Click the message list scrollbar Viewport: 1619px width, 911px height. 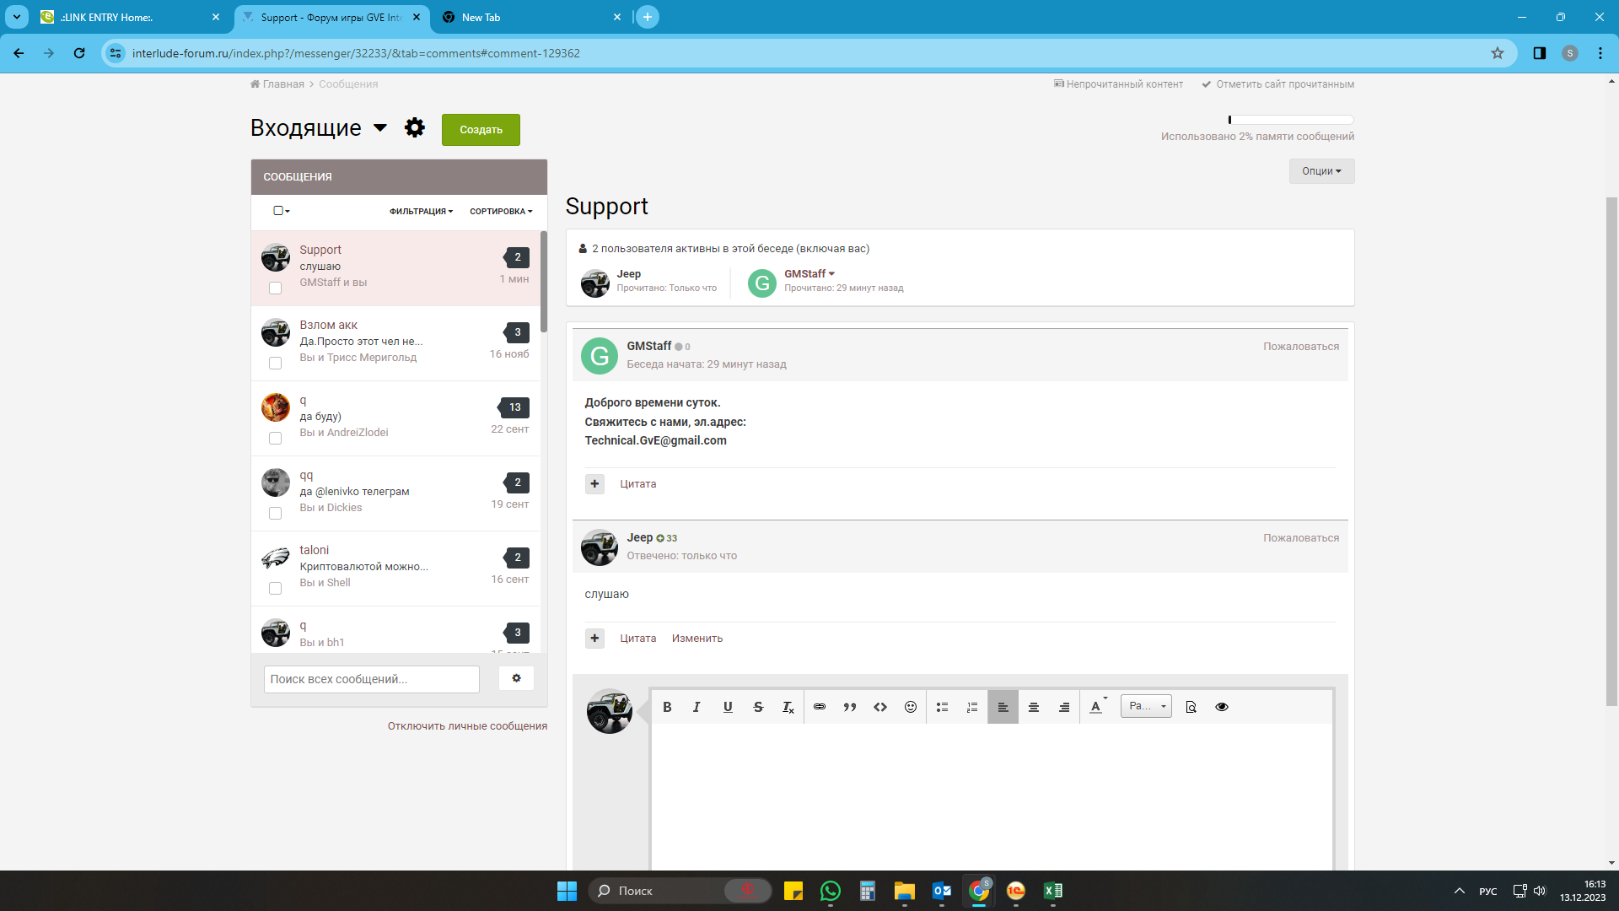544,281
